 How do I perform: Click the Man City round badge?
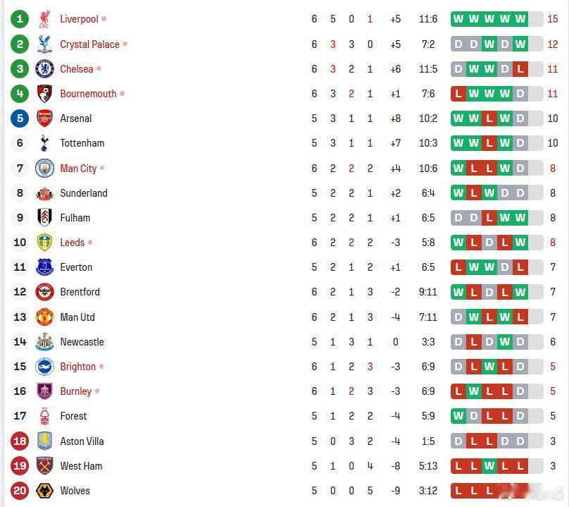44,169
